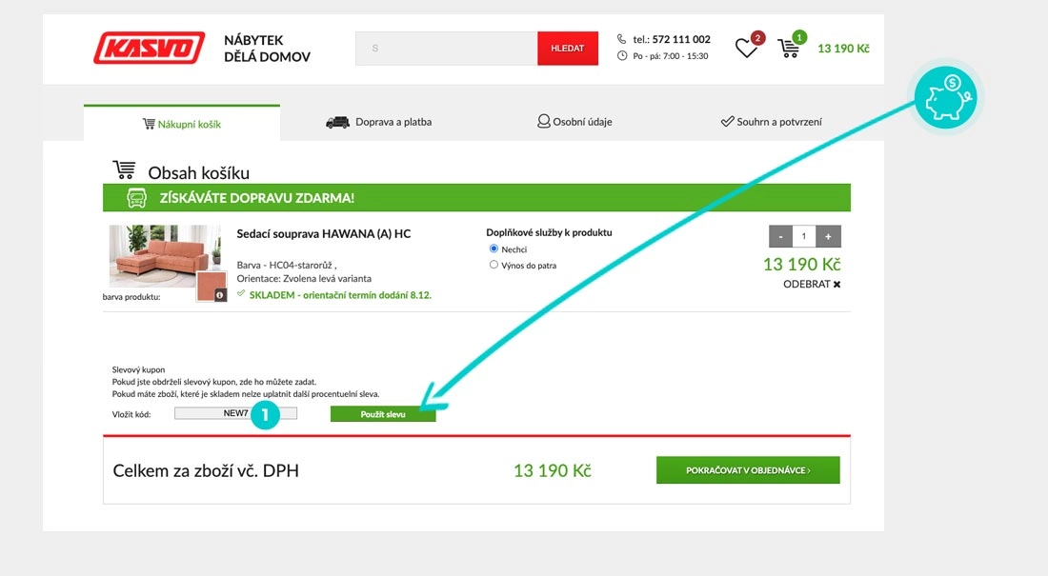Screen dimensions: 1048x576
Task: Click the KASVO logo
Action: tap(150, 48)
